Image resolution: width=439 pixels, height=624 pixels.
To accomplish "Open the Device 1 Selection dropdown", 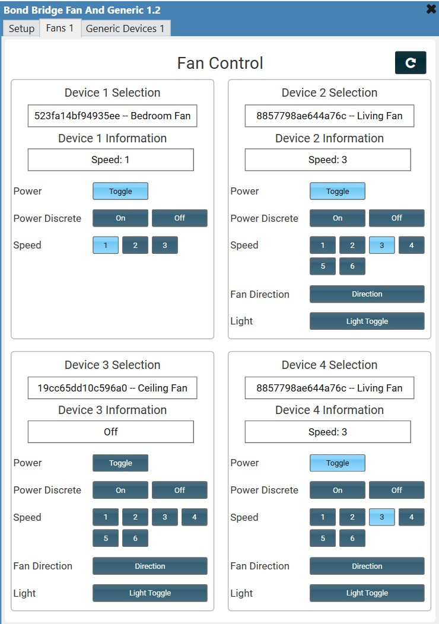I will [111, 116].
